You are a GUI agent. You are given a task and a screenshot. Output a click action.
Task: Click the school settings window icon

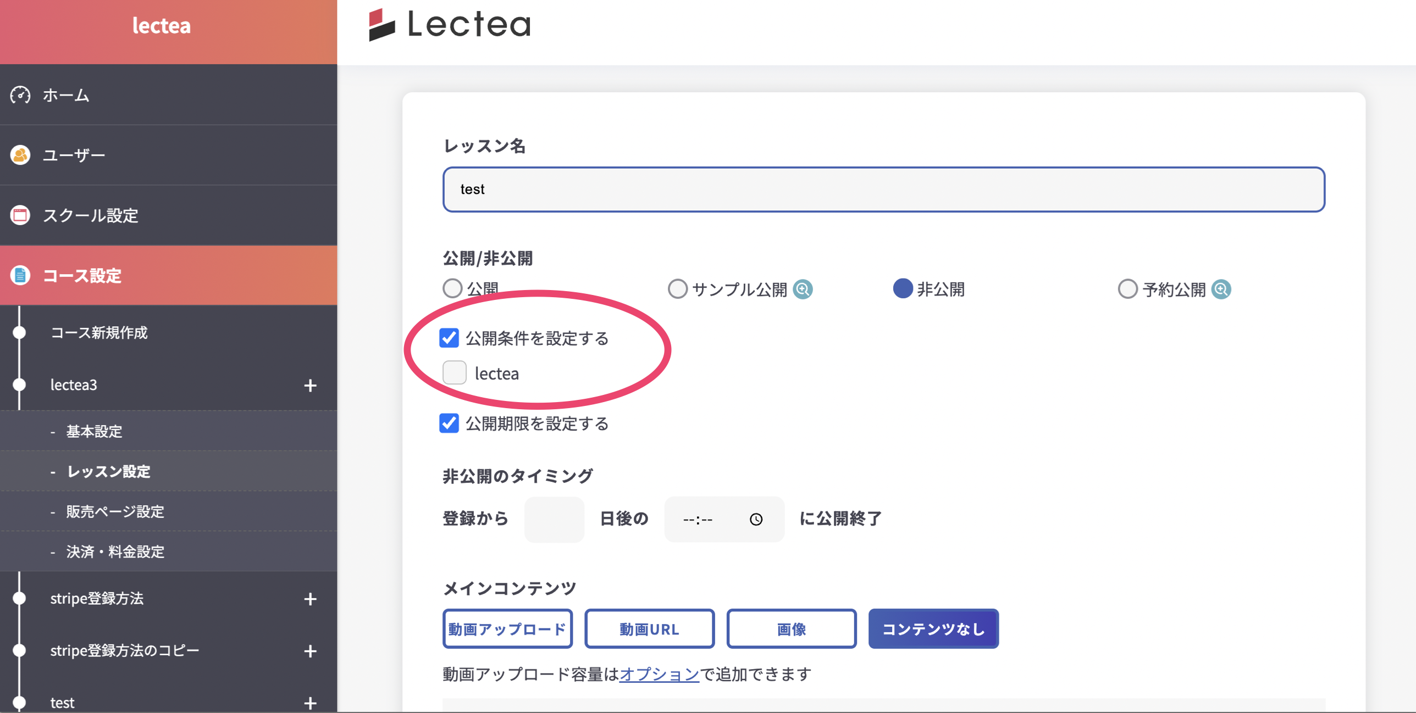pos(20,215)
